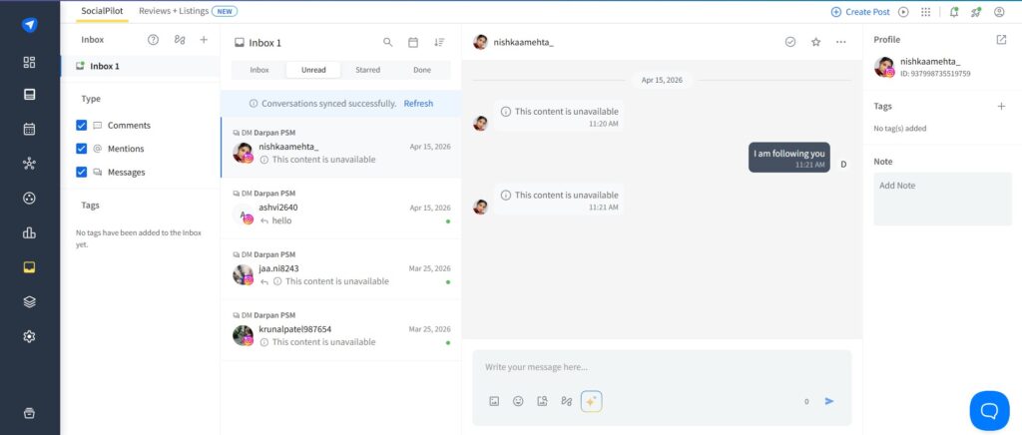Click the nishkaamehta_ profile picture in Profile panel
The image size is (1022, 435).
click(x=884, y=67)
